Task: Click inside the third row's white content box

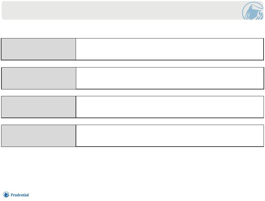Action: click(170, 107)
